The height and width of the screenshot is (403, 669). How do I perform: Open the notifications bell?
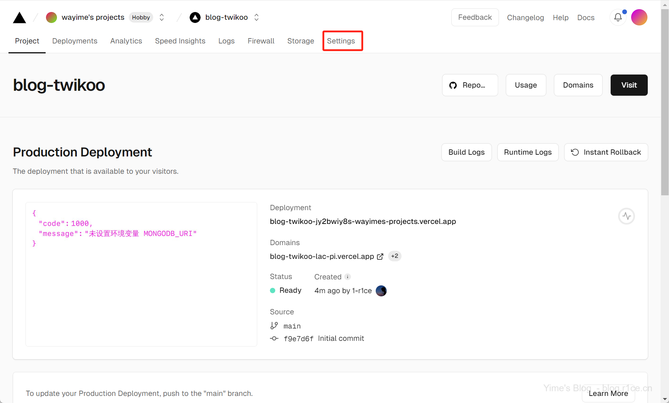(x=618, y=17)
